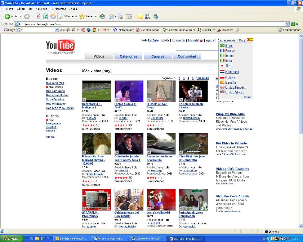Click the Gmail M icon in Google toolbar
The width and height of the screenshot is (303, 242).
[x=104, y=30]
